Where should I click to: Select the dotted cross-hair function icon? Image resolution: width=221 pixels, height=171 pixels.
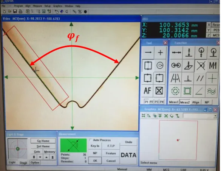point(212,78)
